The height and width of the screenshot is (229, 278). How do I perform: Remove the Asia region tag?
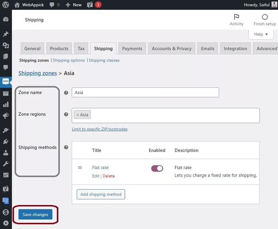(x=78, y=115)
